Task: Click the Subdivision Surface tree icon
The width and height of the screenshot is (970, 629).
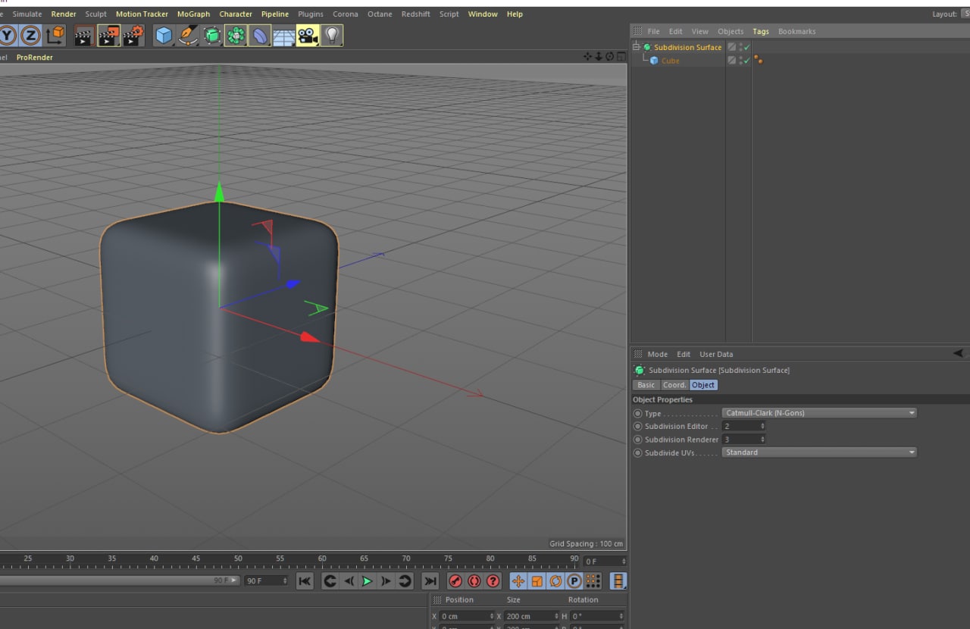Action: (x=647, y=47)
